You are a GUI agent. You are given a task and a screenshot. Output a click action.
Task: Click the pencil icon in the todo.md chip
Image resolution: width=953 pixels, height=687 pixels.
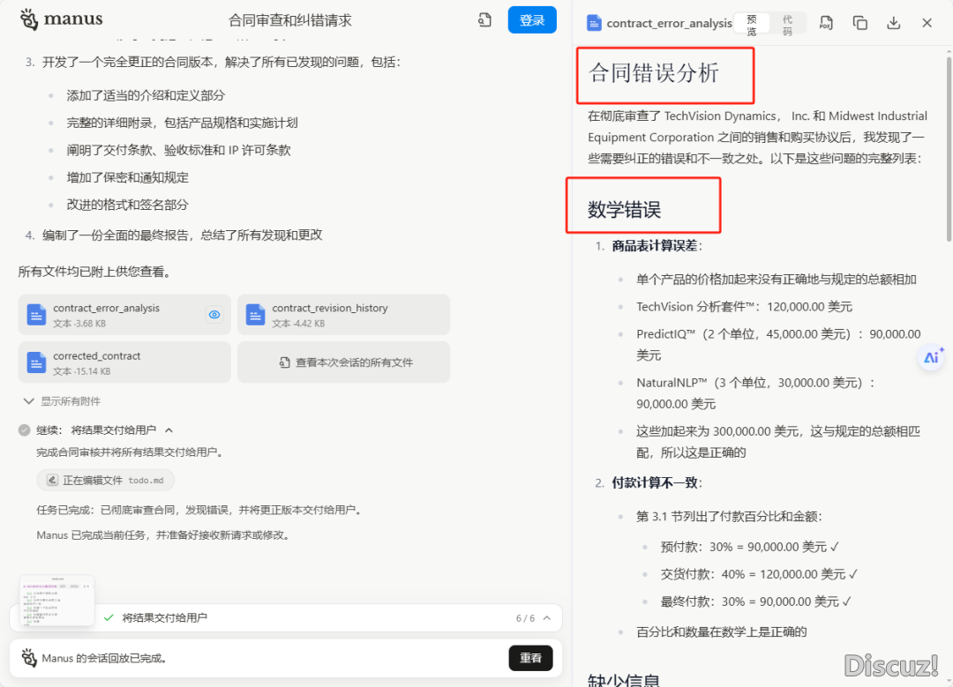pyautogui.click(x=52, y=480)
